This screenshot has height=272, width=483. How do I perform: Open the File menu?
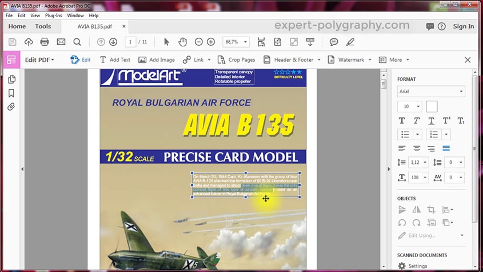tap(9, 15)
